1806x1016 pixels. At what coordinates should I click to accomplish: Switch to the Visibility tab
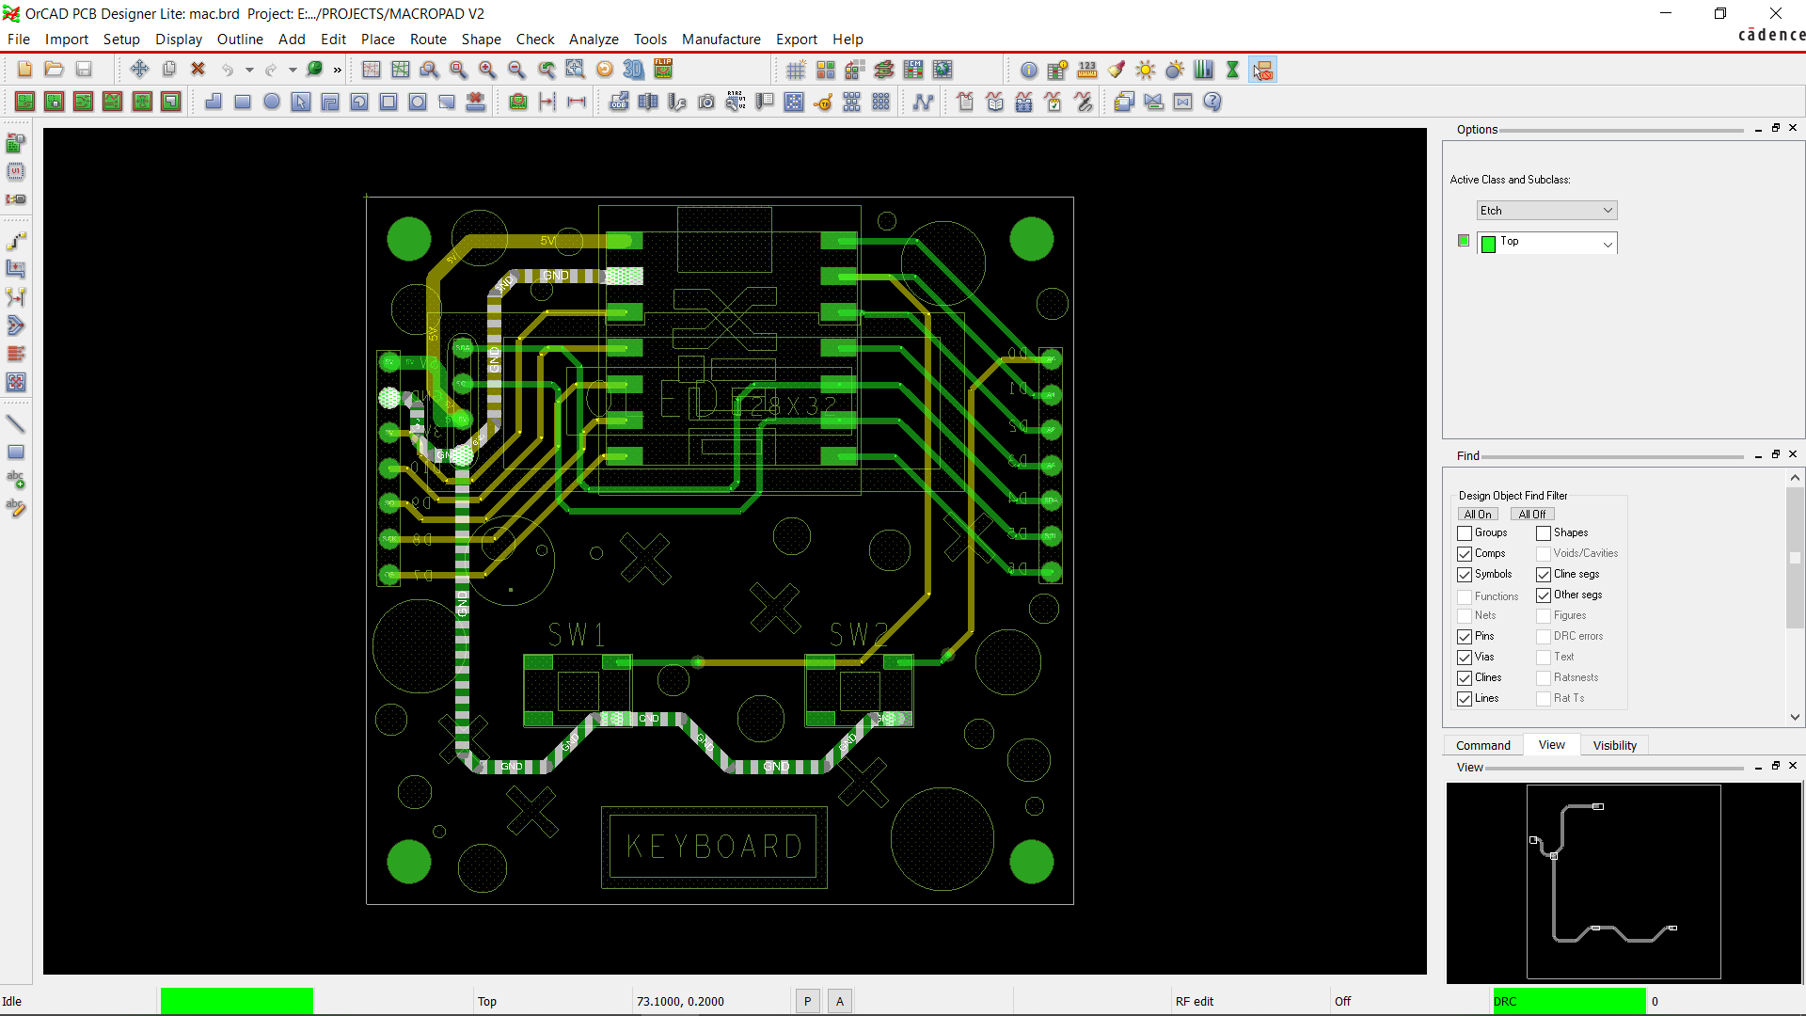tap(1614, 745)
